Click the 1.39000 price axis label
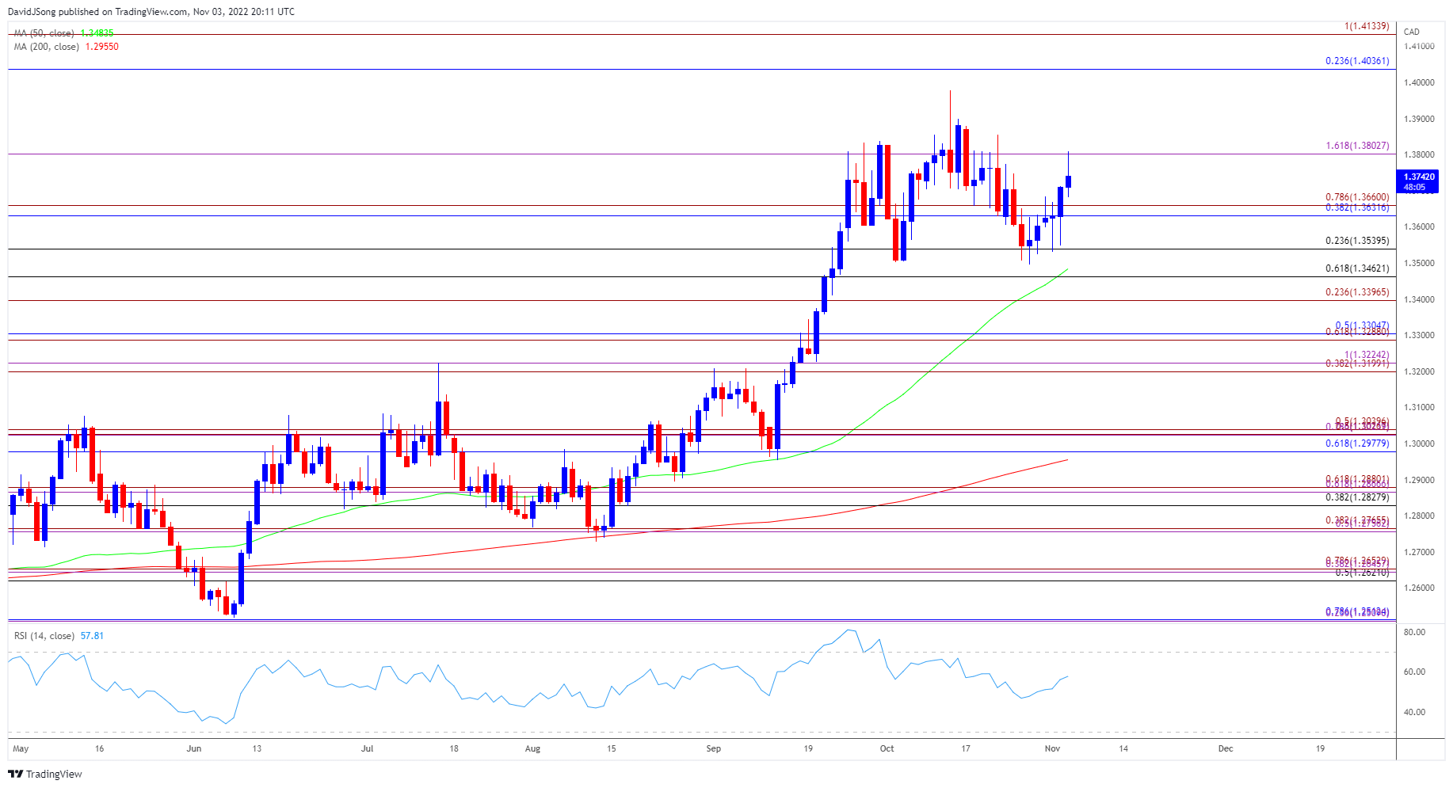Viewport: 1453px width, 788px height. click(x=1419, y=119)
